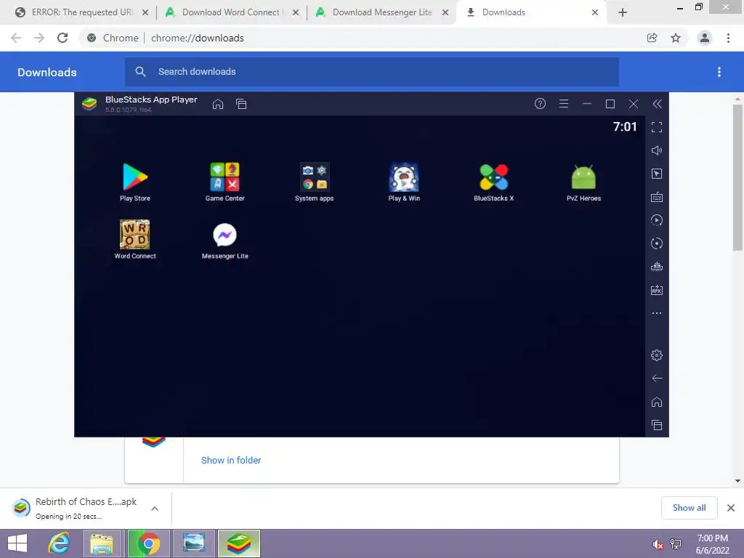The image size is (744, 558).
Task: Click Show all downloads button
Action: click(x=689, y=508)
